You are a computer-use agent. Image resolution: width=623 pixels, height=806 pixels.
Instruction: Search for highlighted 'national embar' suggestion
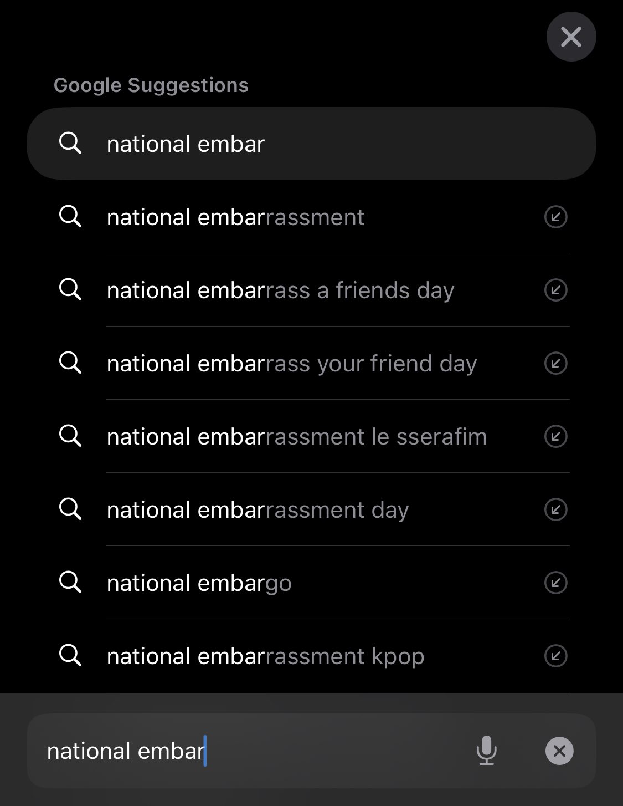(x=311, y=144)
